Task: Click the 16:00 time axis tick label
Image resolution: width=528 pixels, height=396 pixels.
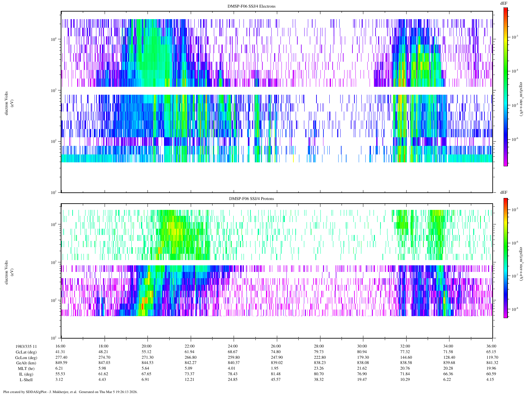Action: tap(60, 346)
